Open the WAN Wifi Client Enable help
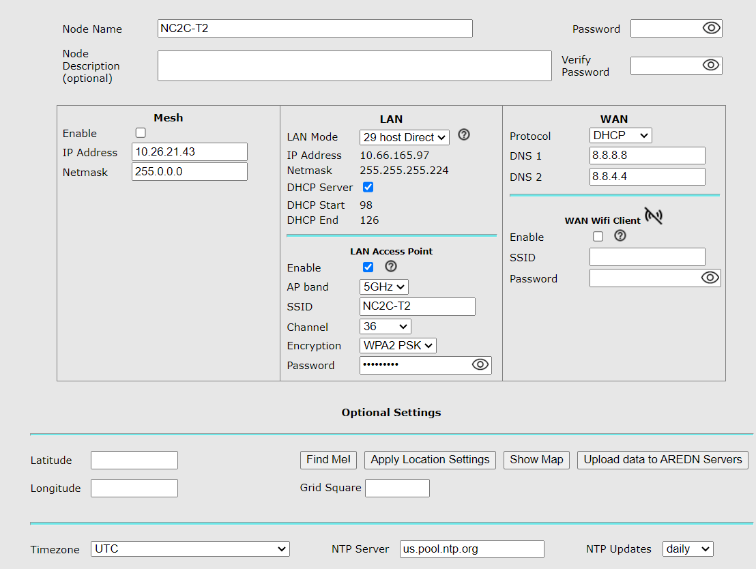This screenshot has width=756, height=569. coord(620,236)
